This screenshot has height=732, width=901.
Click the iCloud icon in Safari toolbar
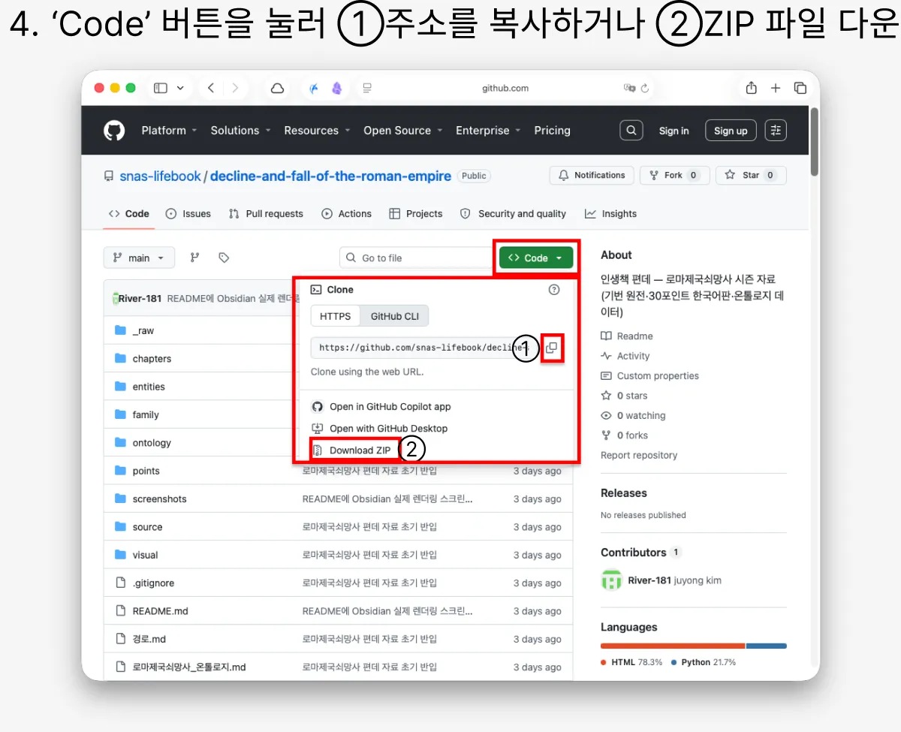(x=277, y=88)
